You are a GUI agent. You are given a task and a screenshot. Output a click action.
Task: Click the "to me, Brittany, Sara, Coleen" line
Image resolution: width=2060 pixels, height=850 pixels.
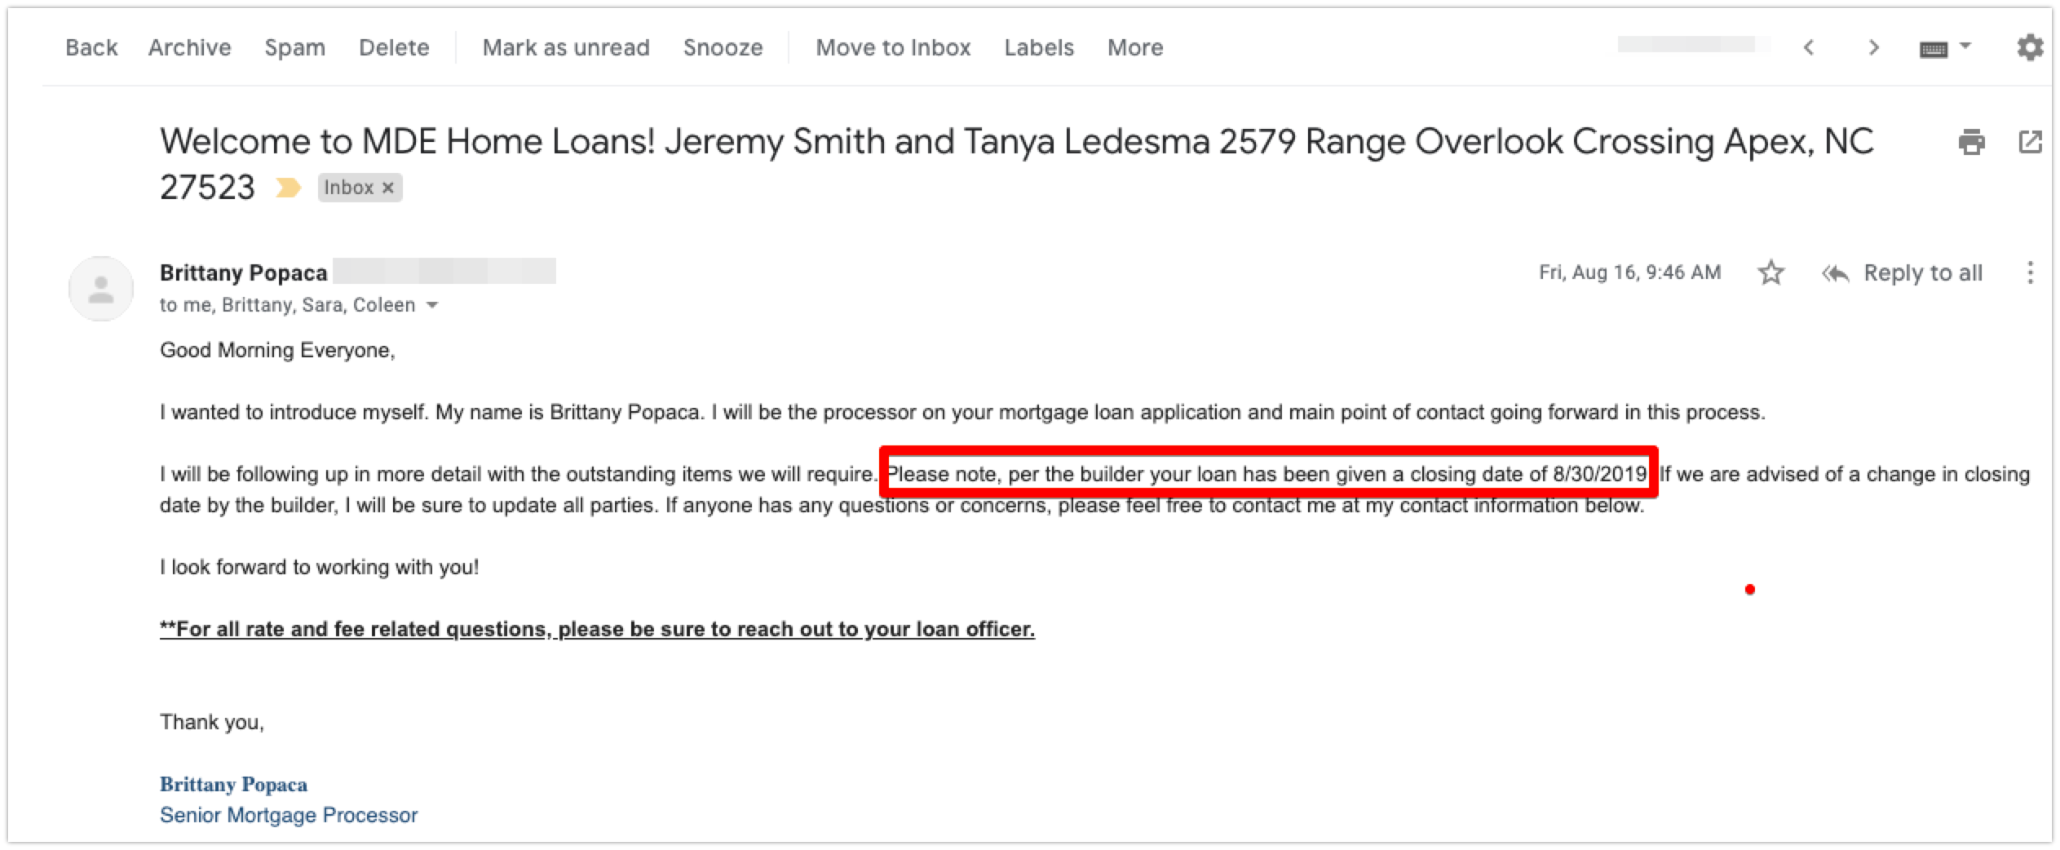tap(287, 305)
